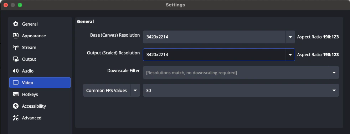Expand the FPS value 30 dropdown arrow

pyautogui.click(x=334, y=90)
